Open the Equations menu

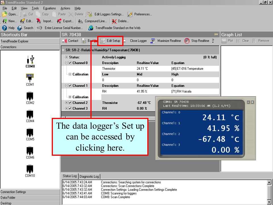pyautogui.click(x=49, y=8)
